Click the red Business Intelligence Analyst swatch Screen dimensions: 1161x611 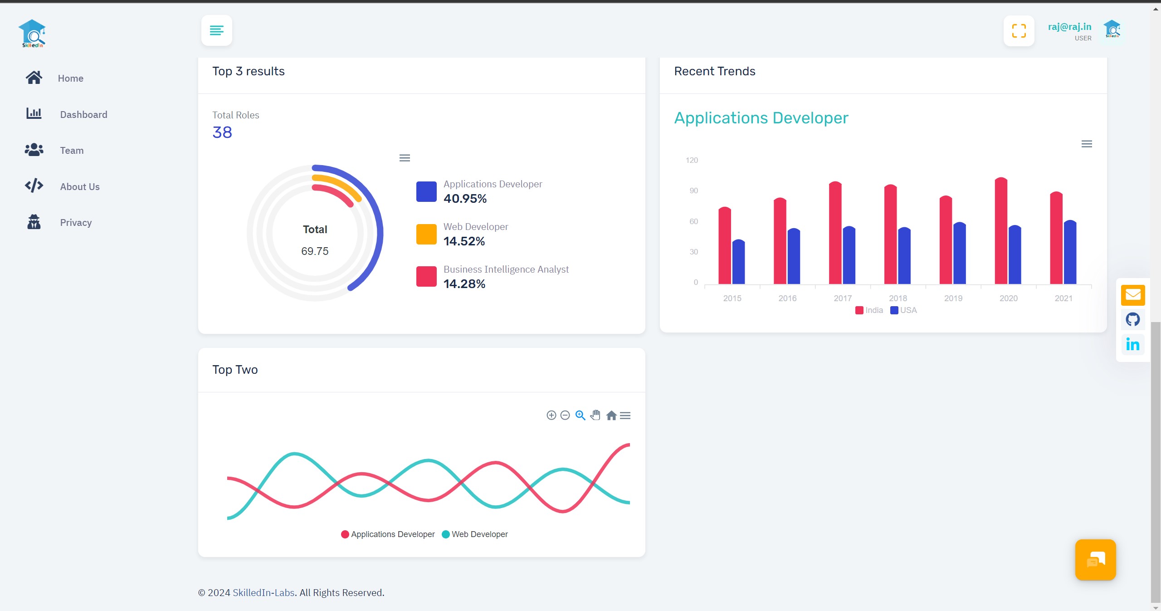coord(426,277)
